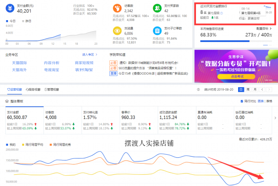Screen dimensions: 278x186
Task: Switch to the 管理视窗 tab
Action: 53,89
